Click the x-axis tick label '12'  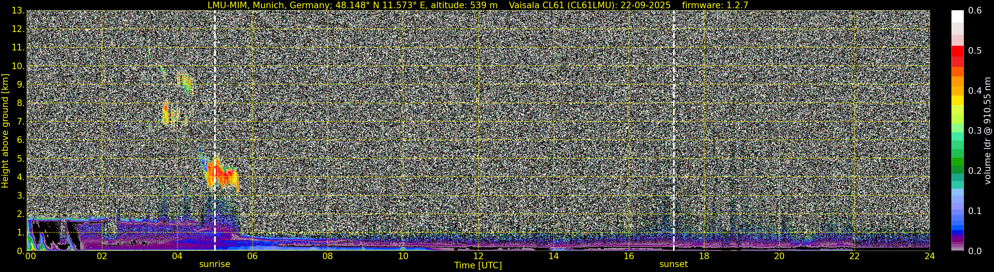tap(478, 256)
